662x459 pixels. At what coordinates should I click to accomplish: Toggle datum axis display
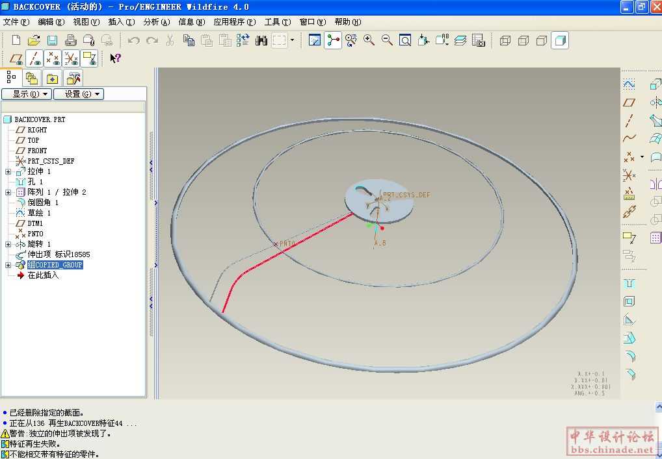click(x=34, y=58)
